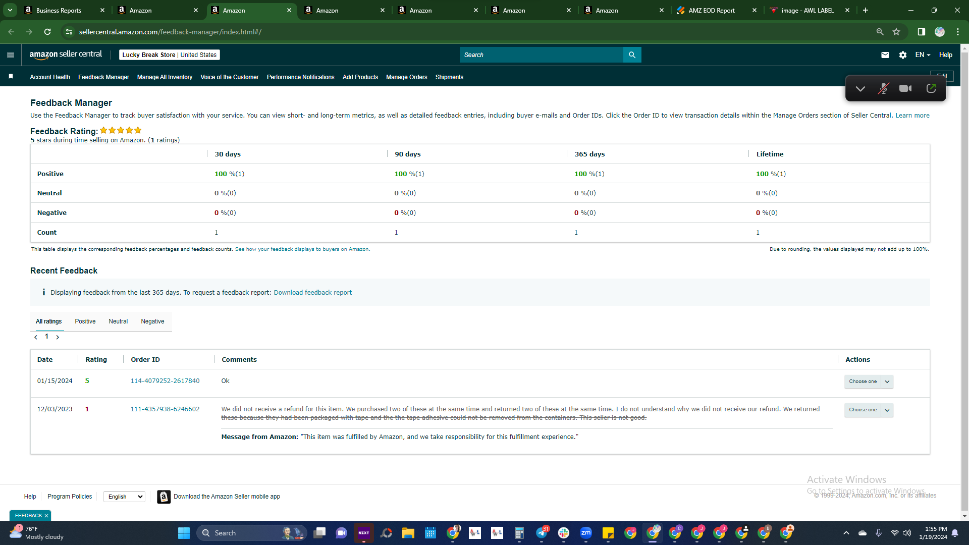
Task: Click the search magnifier button
Action: (x=632, y=55)
